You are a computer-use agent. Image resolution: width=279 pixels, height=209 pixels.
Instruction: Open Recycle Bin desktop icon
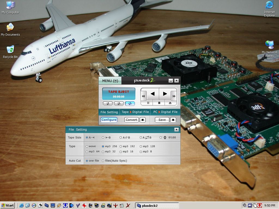[x=10, y=52]
